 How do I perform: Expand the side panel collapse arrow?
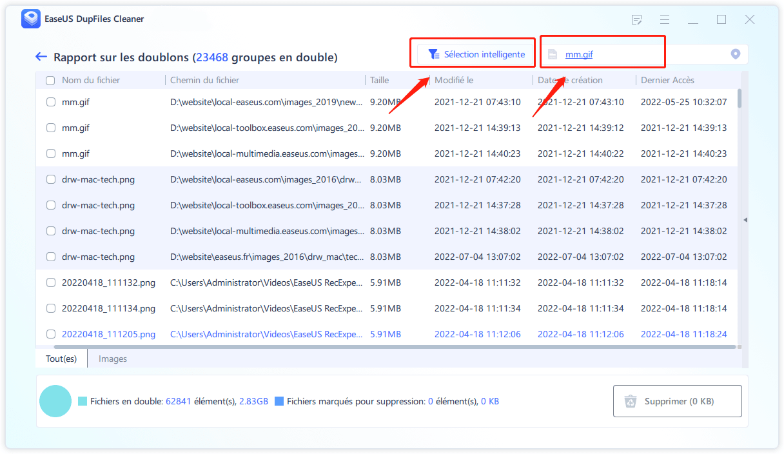pyautogui.click(x=745, y=220)
